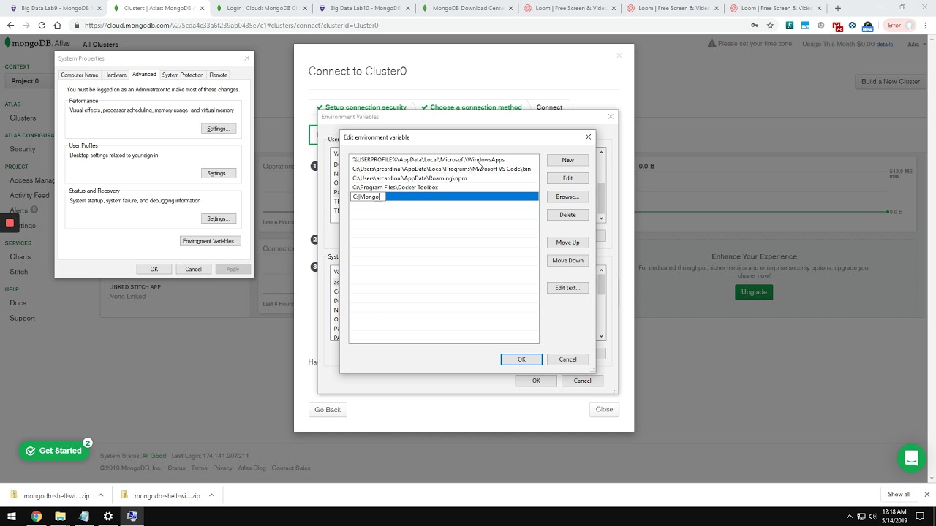Screen dimensions: 936x526
Task: Click the red Loom record button
Action: pos(10,224)
